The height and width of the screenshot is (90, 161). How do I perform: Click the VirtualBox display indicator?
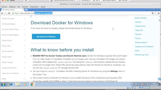coord(140,88)
